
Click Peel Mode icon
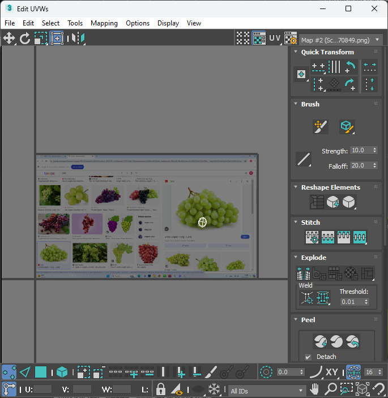tap(336, 341)
